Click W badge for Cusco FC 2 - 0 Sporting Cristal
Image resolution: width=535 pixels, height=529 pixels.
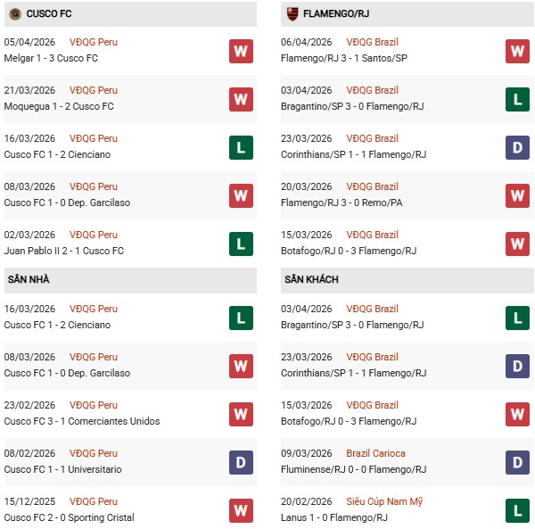tap(241, 510)
